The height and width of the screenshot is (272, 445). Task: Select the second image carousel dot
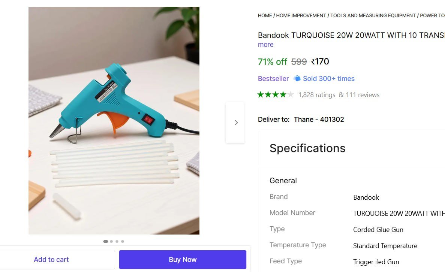click(111, 241)
